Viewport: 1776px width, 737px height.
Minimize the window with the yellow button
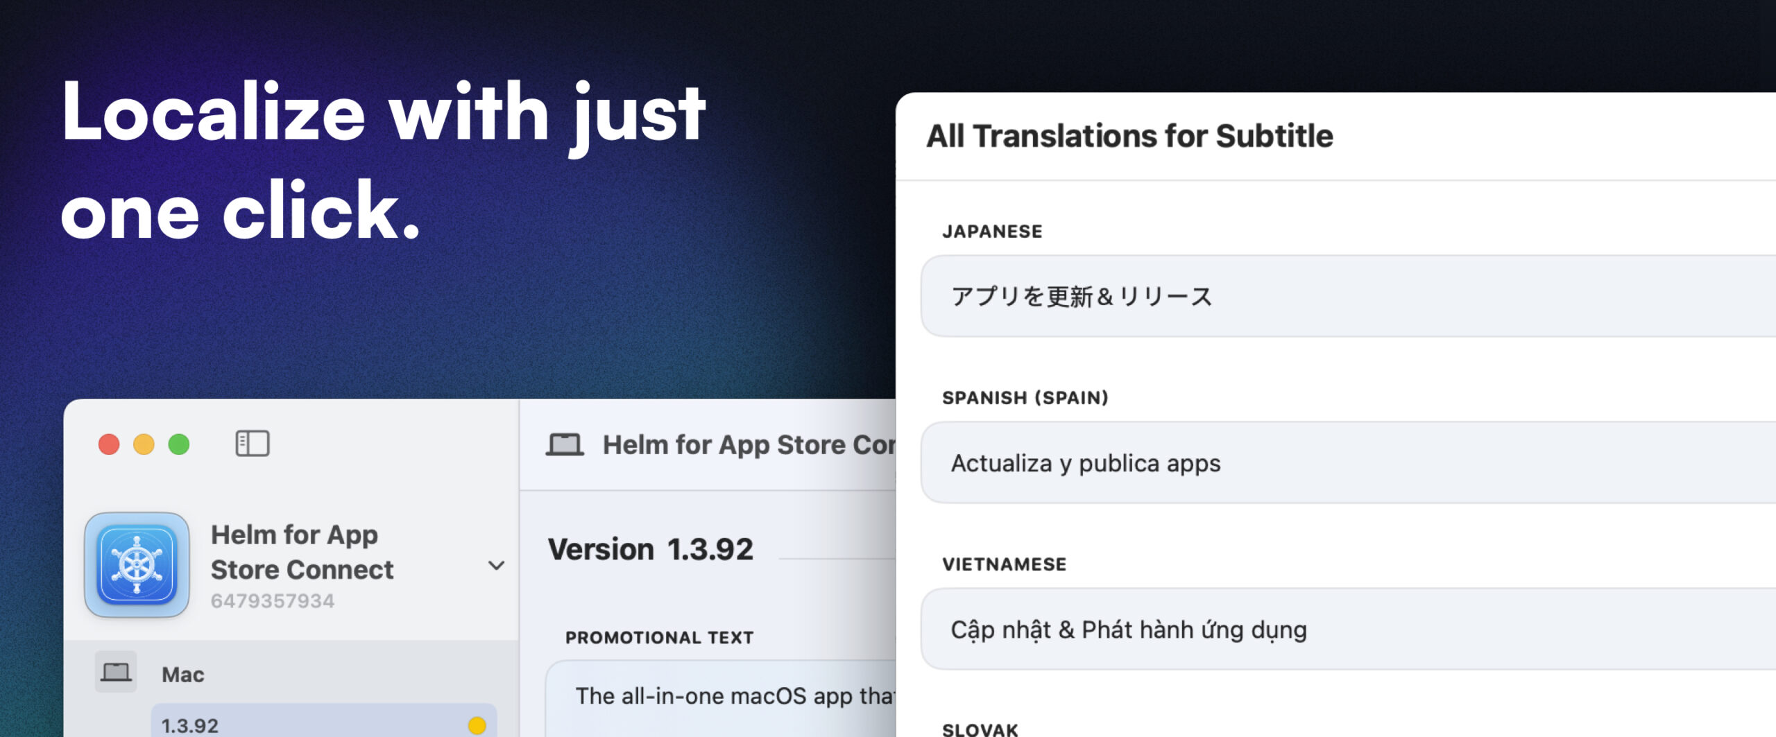144,444
